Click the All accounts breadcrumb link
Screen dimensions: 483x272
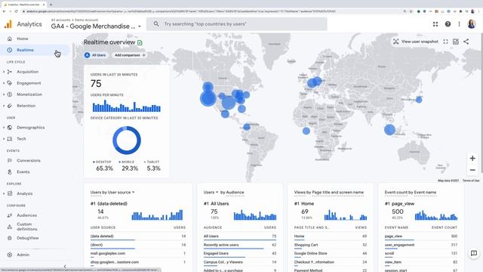point(60,20)
